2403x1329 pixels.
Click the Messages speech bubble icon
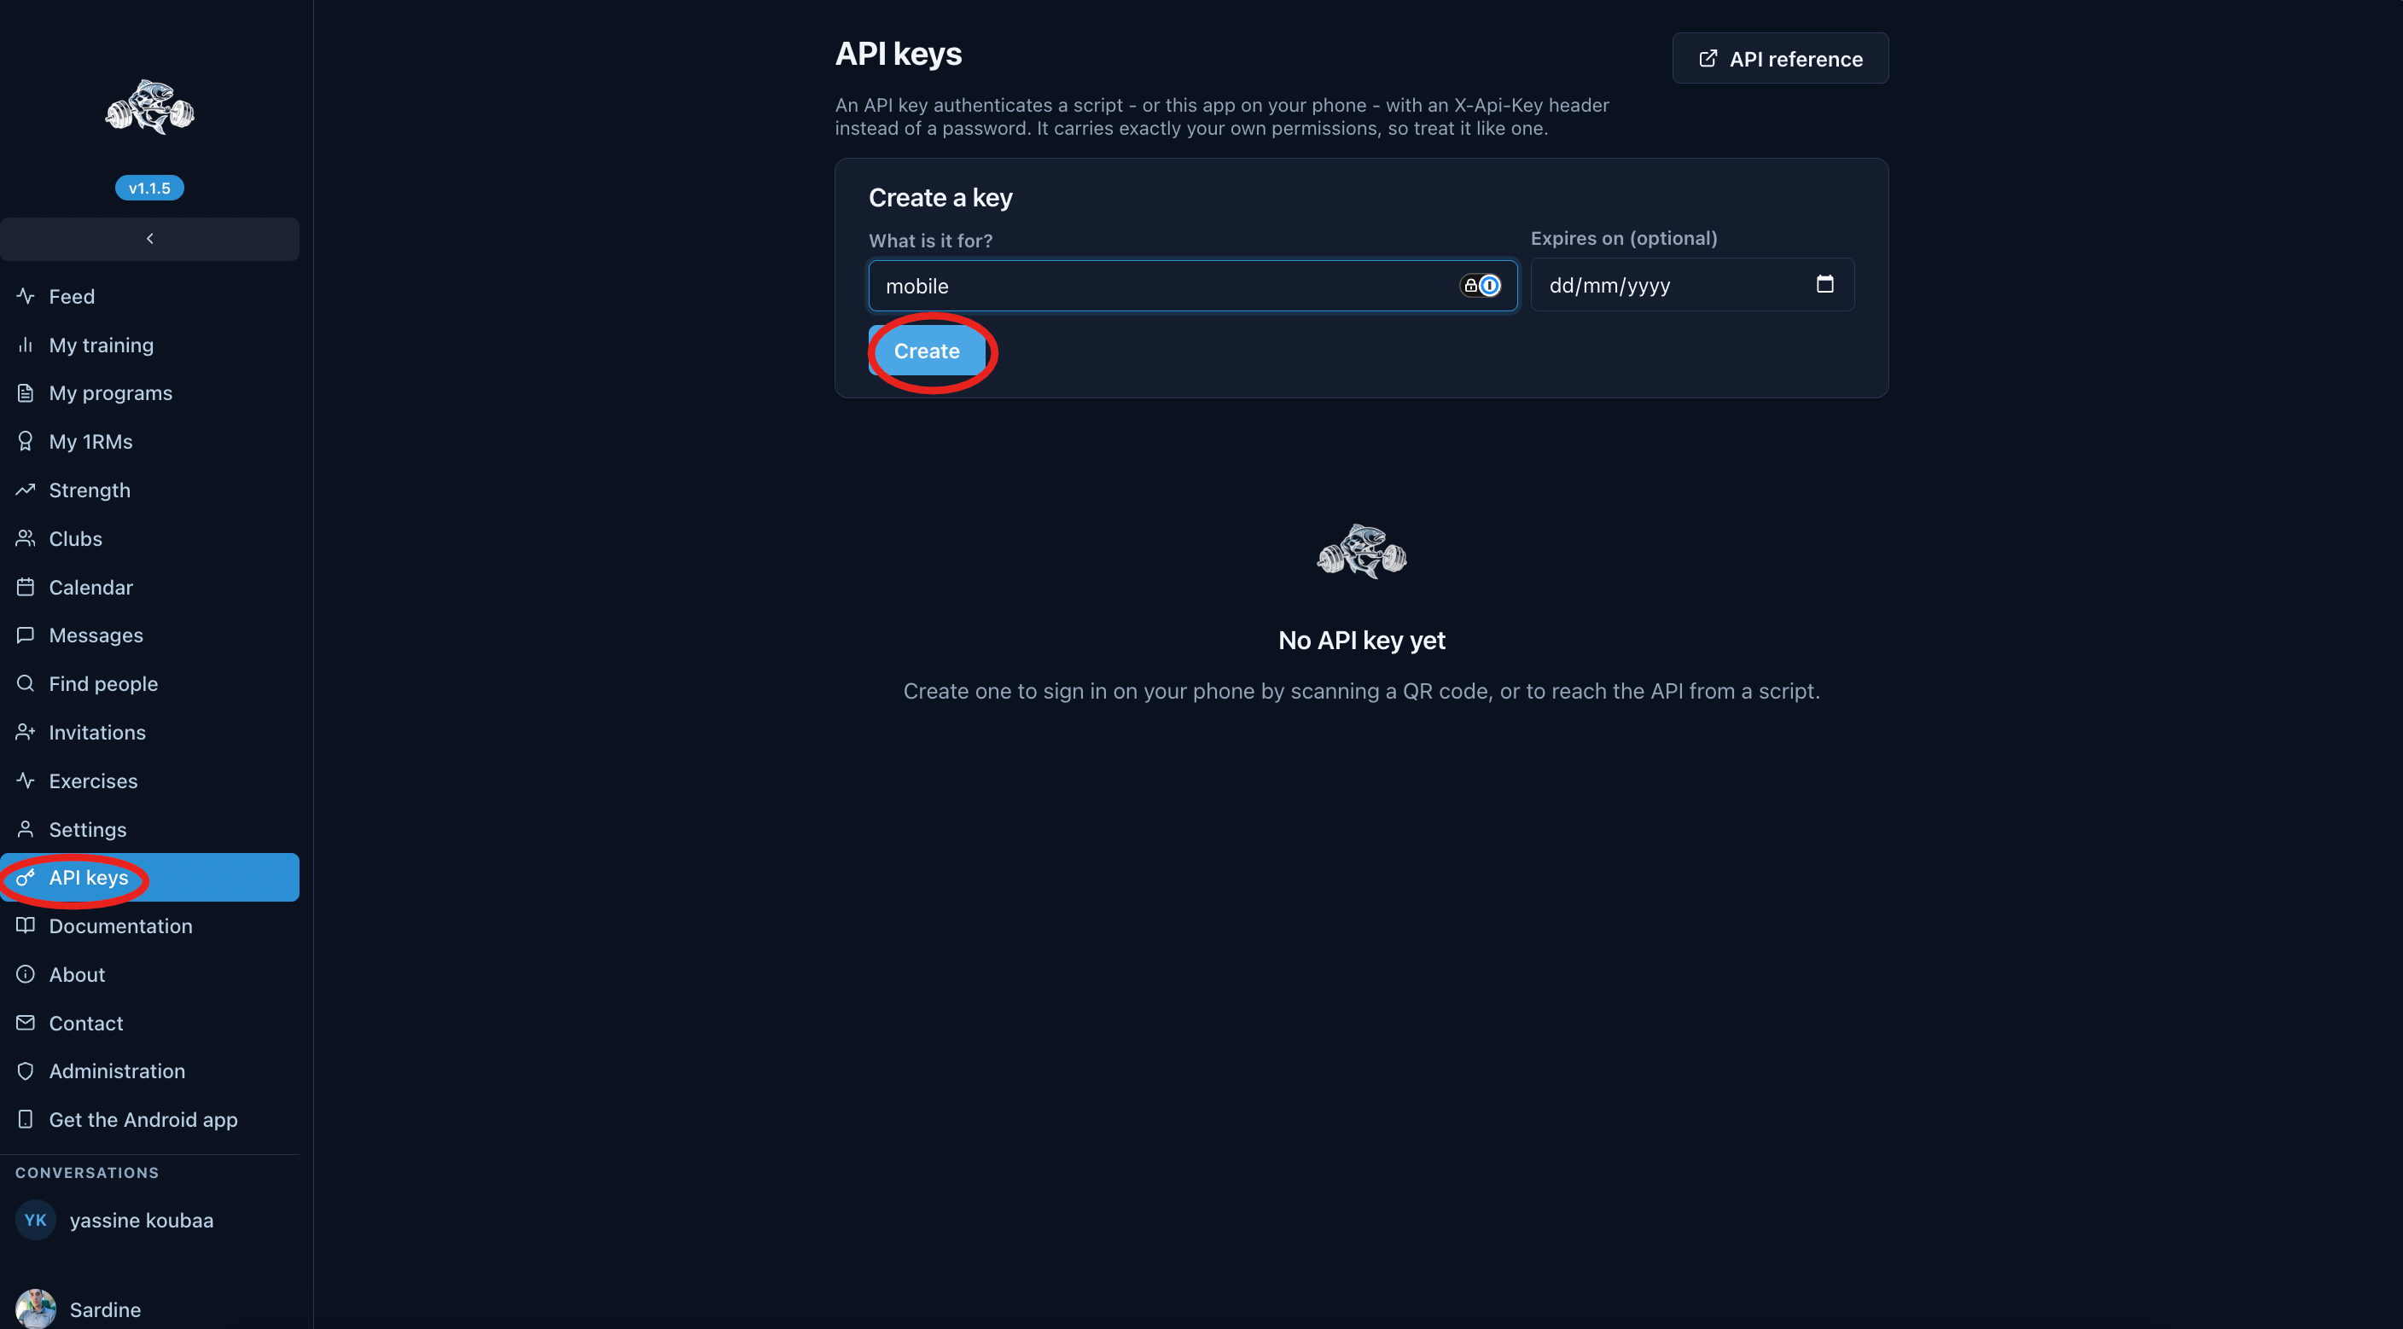click(x=26, y=635)
